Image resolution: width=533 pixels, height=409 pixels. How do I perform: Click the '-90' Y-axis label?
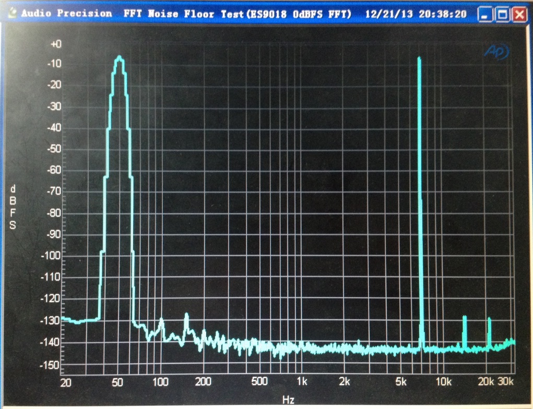[54, 234]
